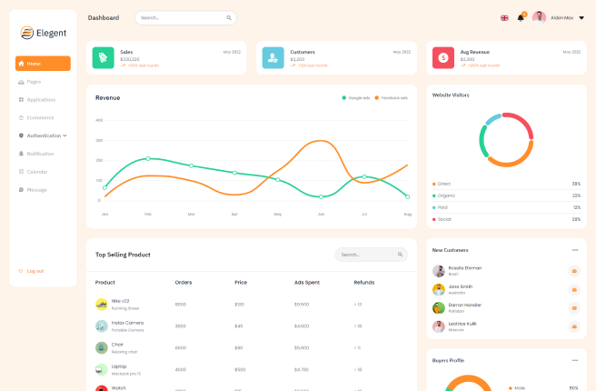Screen dimensions: 596x391
Task: Click the Top Selling Product search field
Action: (366, 255)
